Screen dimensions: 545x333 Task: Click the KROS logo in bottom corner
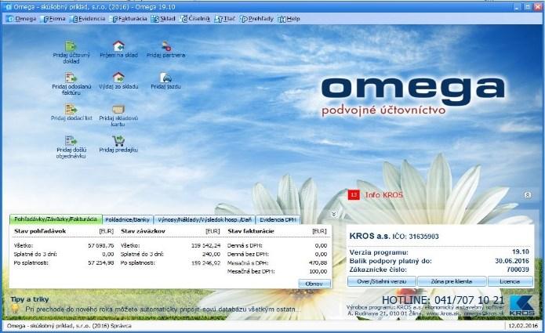[521, 306]
